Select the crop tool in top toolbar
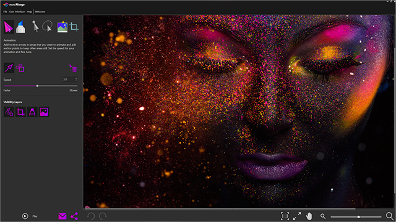This screenshot has height=222, width=396. (74, 27)
